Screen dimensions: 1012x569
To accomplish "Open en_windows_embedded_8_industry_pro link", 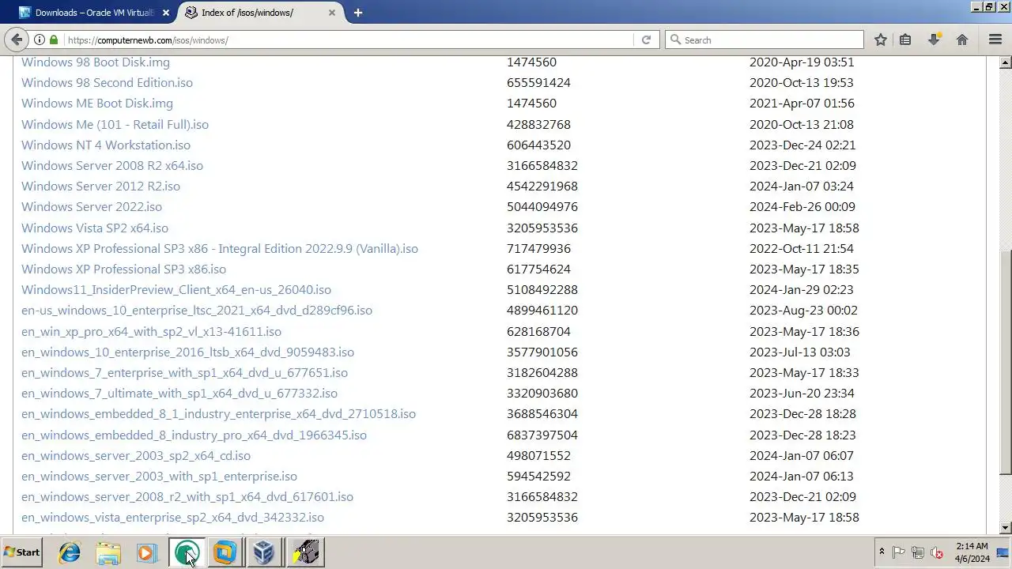I will 194,435.
